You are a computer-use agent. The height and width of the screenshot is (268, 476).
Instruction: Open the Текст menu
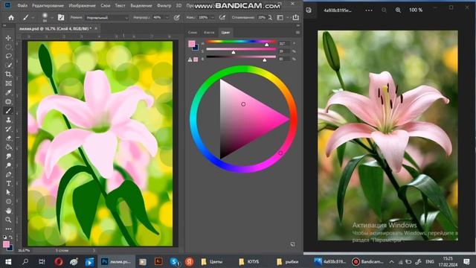(120, 5)
